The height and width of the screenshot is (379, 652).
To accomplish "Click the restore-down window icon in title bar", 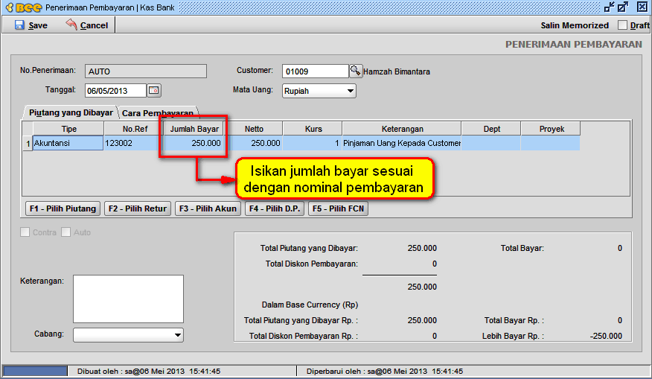I will (x=610, y=7).
